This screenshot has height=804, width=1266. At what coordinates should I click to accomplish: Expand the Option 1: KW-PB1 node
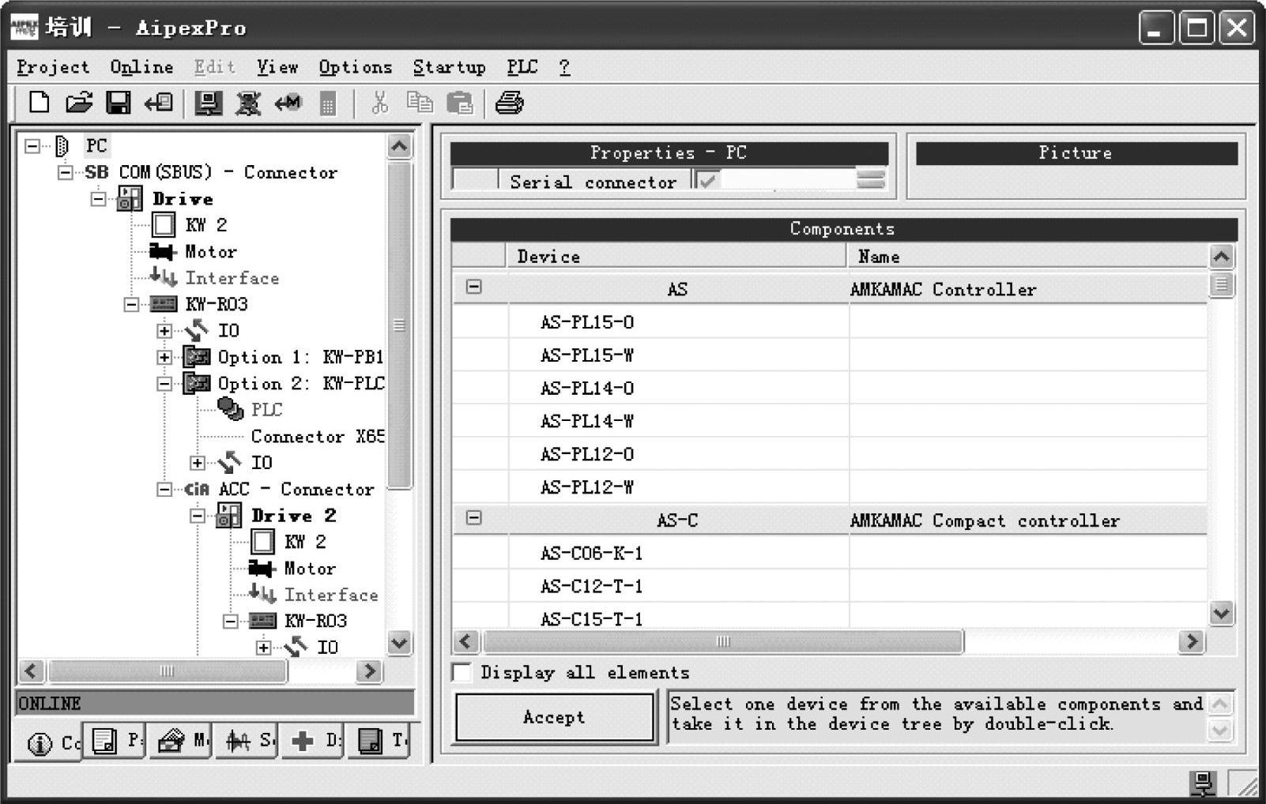click(x=164, y=357)
